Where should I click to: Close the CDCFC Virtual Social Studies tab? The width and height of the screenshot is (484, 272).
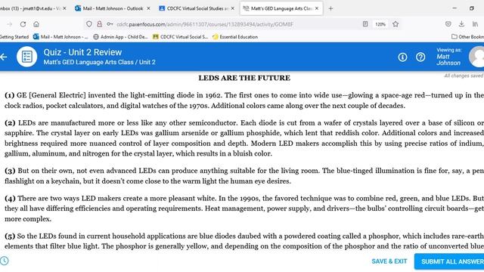232,8
